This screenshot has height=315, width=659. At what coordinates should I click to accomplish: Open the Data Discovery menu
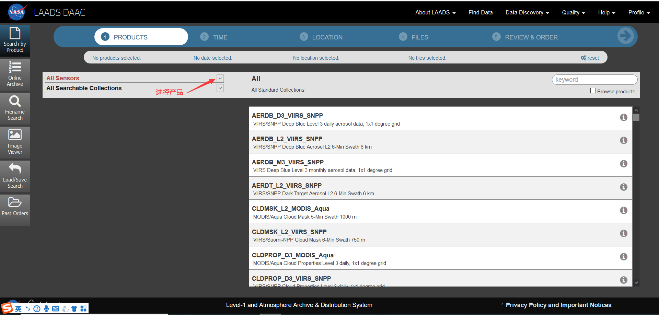click(527, 13)
